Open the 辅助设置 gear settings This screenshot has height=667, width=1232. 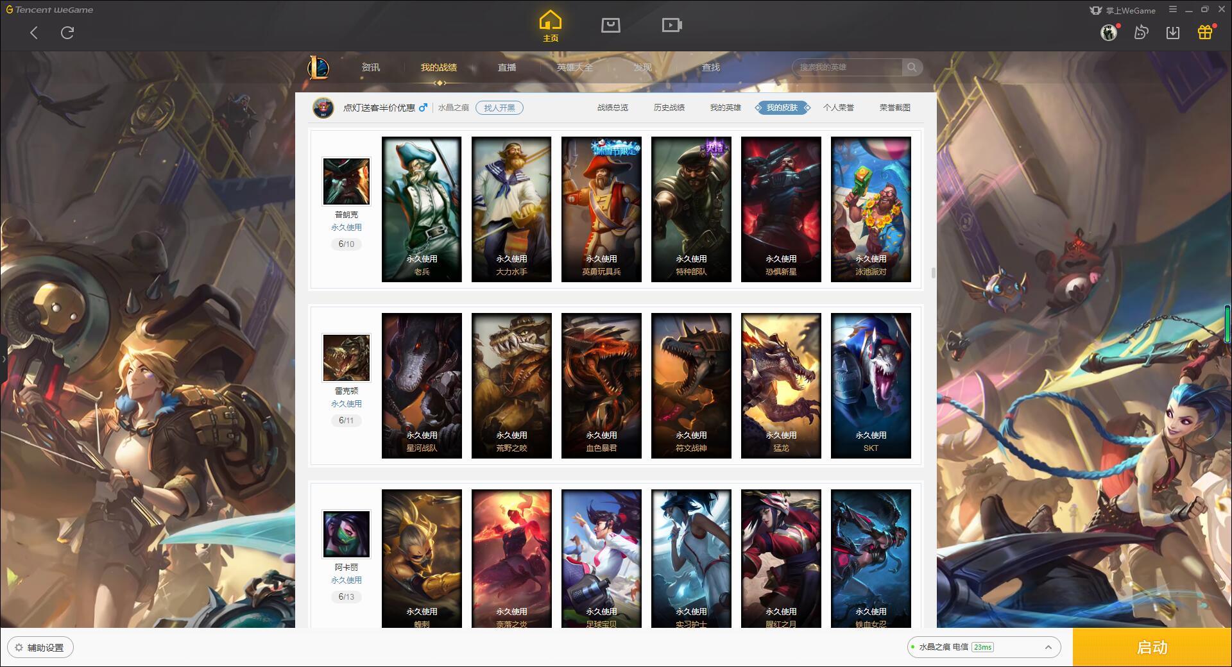[40, 648]
